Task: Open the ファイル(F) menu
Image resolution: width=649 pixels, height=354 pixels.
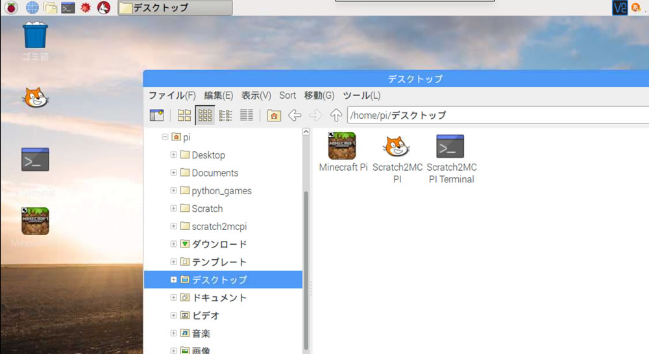Action: click(172, 95)
